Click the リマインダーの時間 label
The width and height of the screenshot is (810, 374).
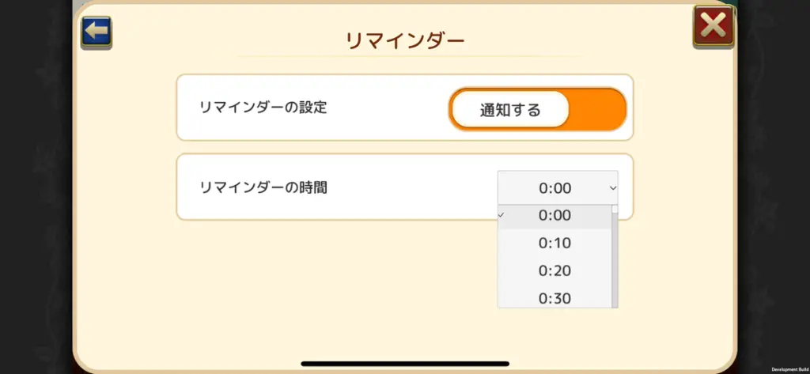pos(263,187)
